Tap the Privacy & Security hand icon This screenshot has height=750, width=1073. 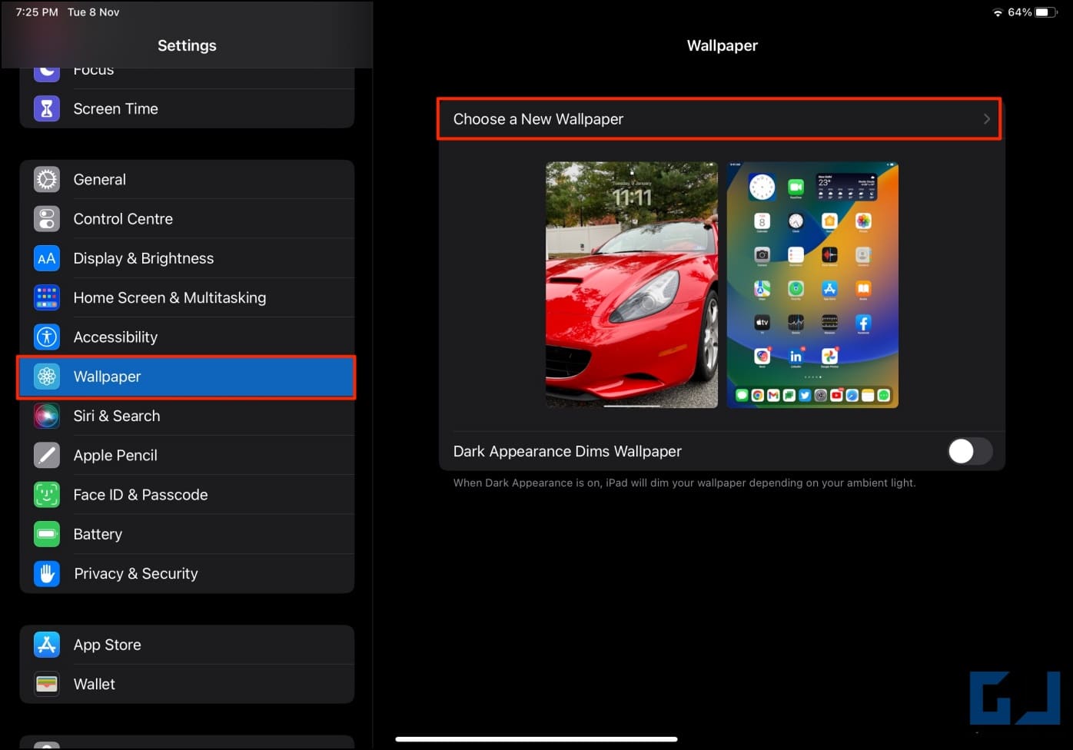click(47, 573)
